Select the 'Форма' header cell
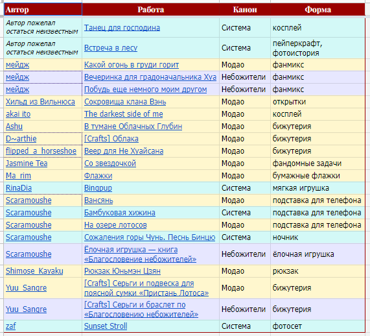The width and height of the screenshot is (370, 336). point(318,10)
